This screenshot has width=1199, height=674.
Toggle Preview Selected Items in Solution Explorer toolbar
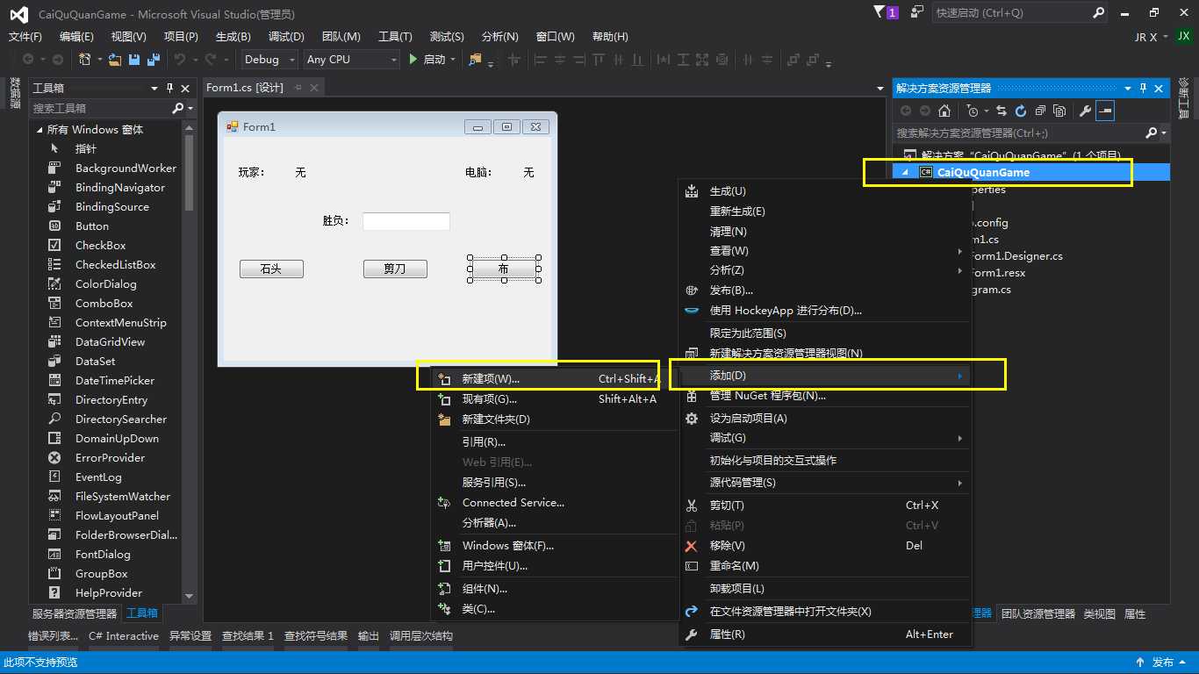pos(1105,111)
